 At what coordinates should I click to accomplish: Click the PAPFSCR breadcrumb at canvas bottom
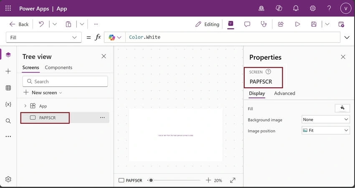130,180
